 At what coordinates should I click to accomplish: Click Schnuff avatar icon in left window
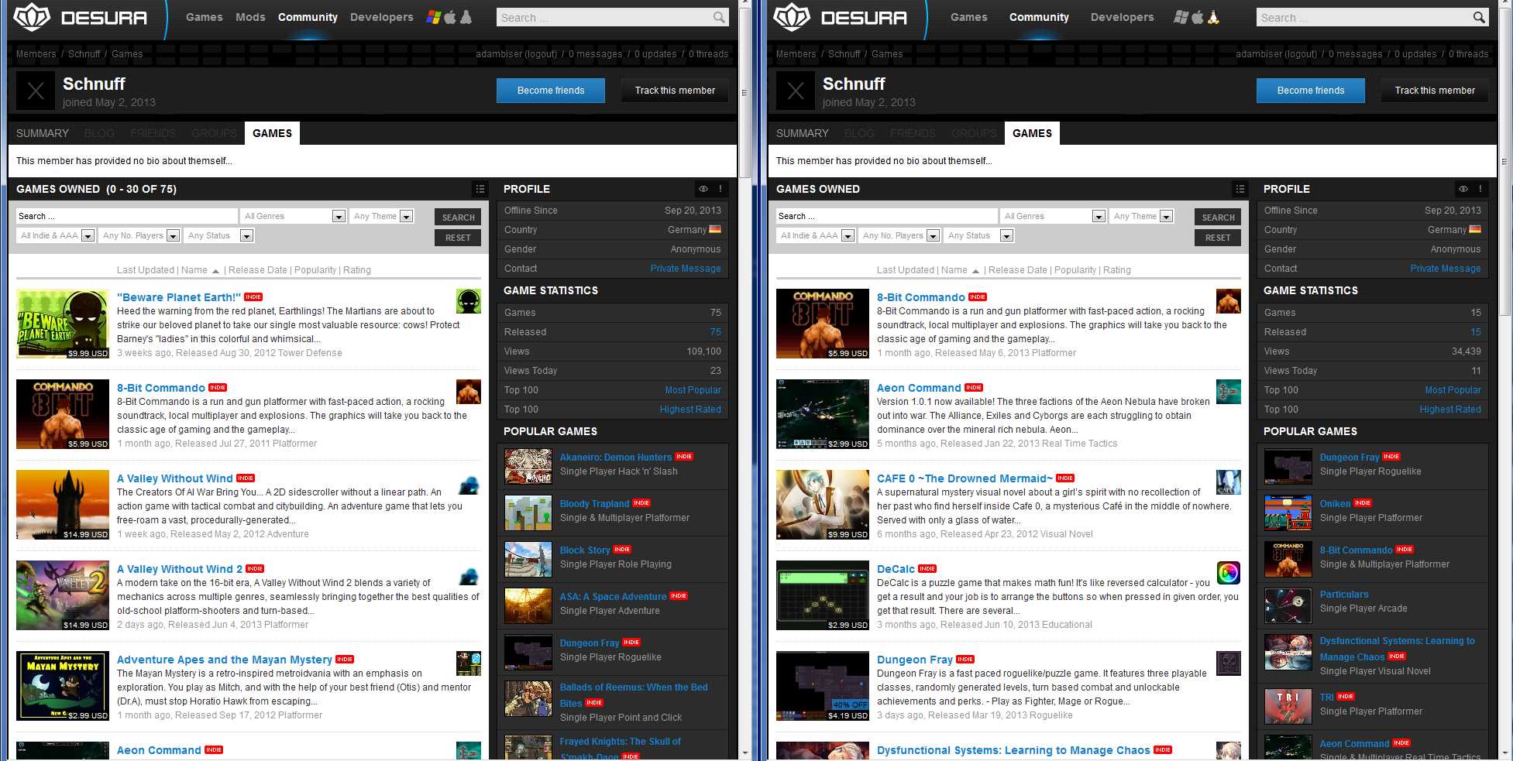[x=36, y=91]
